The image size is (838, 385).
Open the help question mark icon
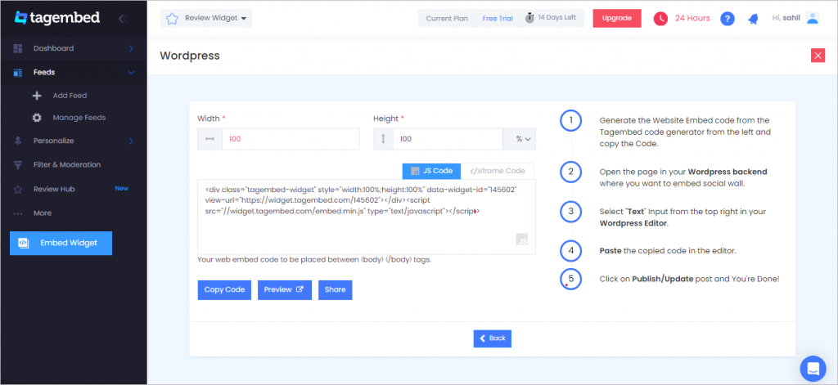point(728,19)
